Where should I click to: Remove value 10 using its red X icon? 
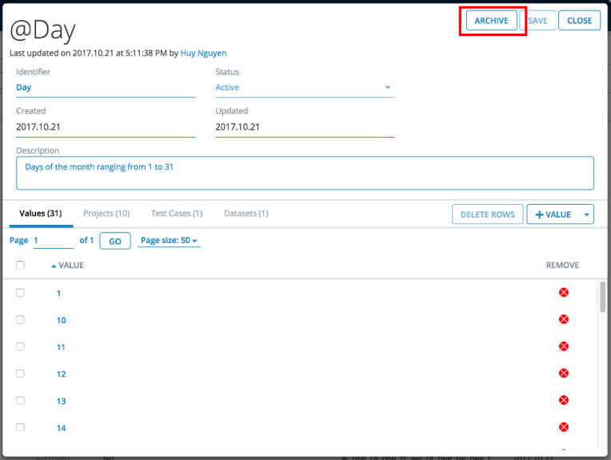point(563,320)
